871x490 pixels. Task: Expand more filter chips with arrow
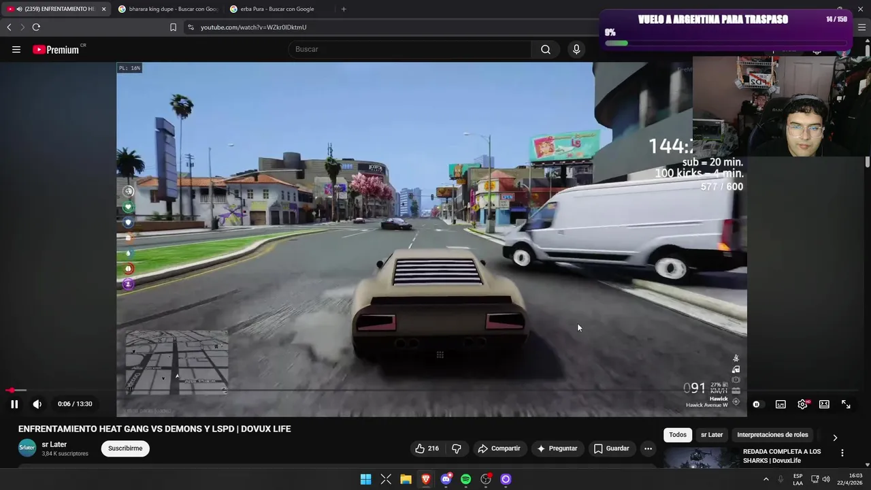[835, 438]
